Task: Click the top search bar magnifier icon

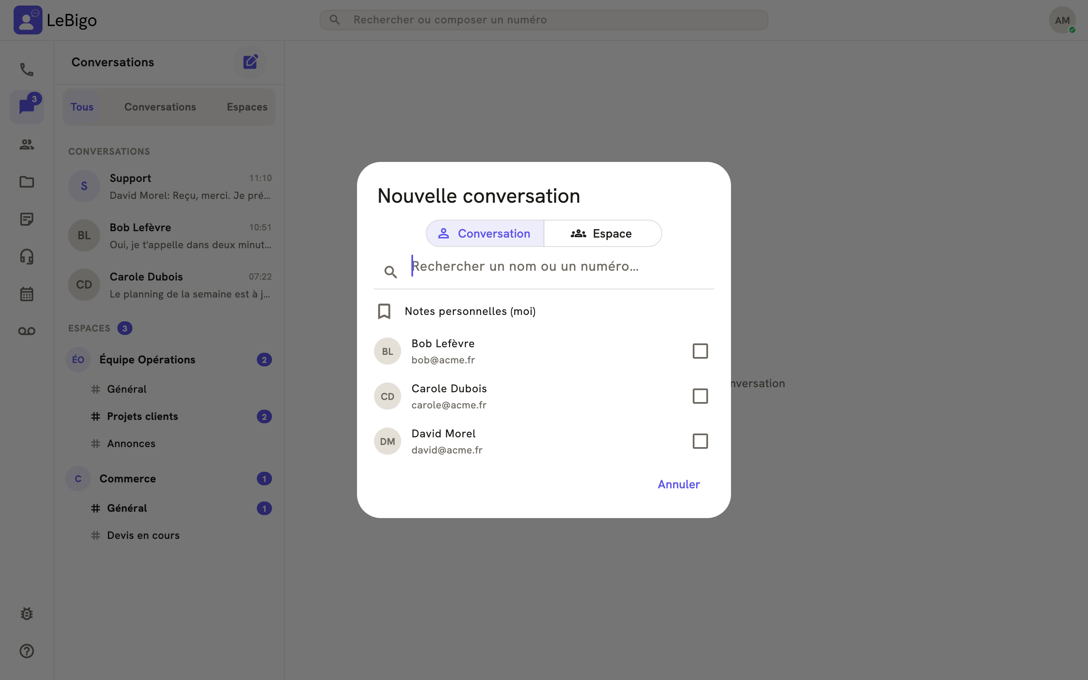Action: coord(334,20)
